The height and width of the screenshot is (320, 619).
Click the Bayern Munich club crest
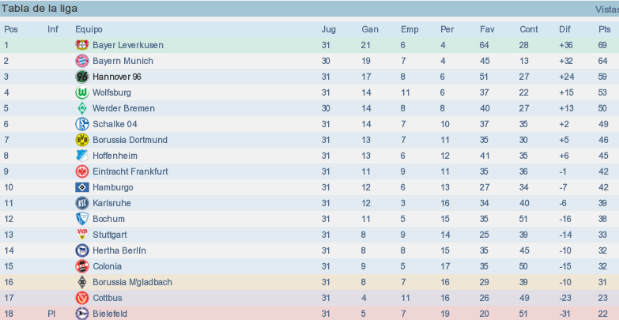[82, 61]
